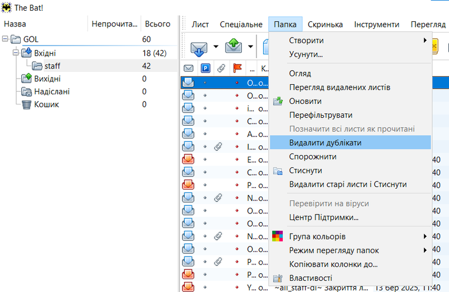Open the Інструменти menu

(x=377, y=25)
